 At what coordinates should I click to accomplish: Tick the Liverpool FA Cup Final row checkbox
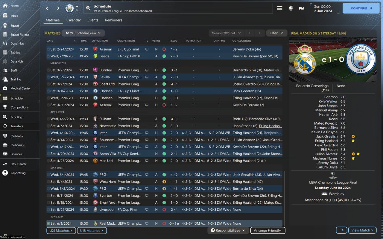48,210
